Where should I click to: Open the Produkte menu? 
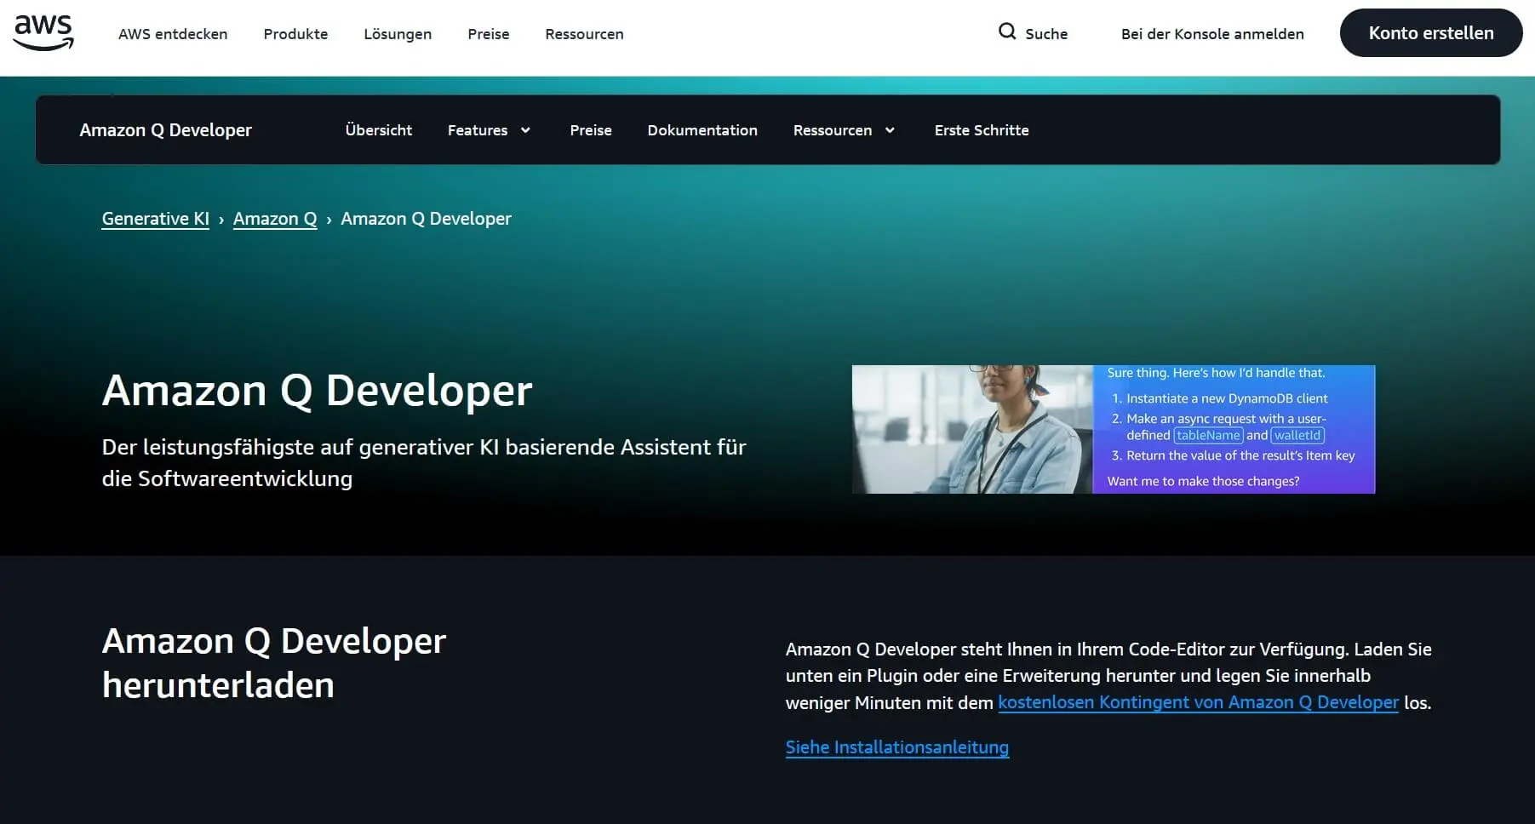pos(295,34)
